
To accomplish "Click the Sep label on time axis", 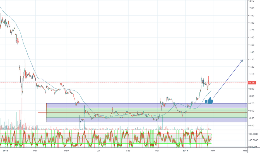I will (x=128, y=150).
